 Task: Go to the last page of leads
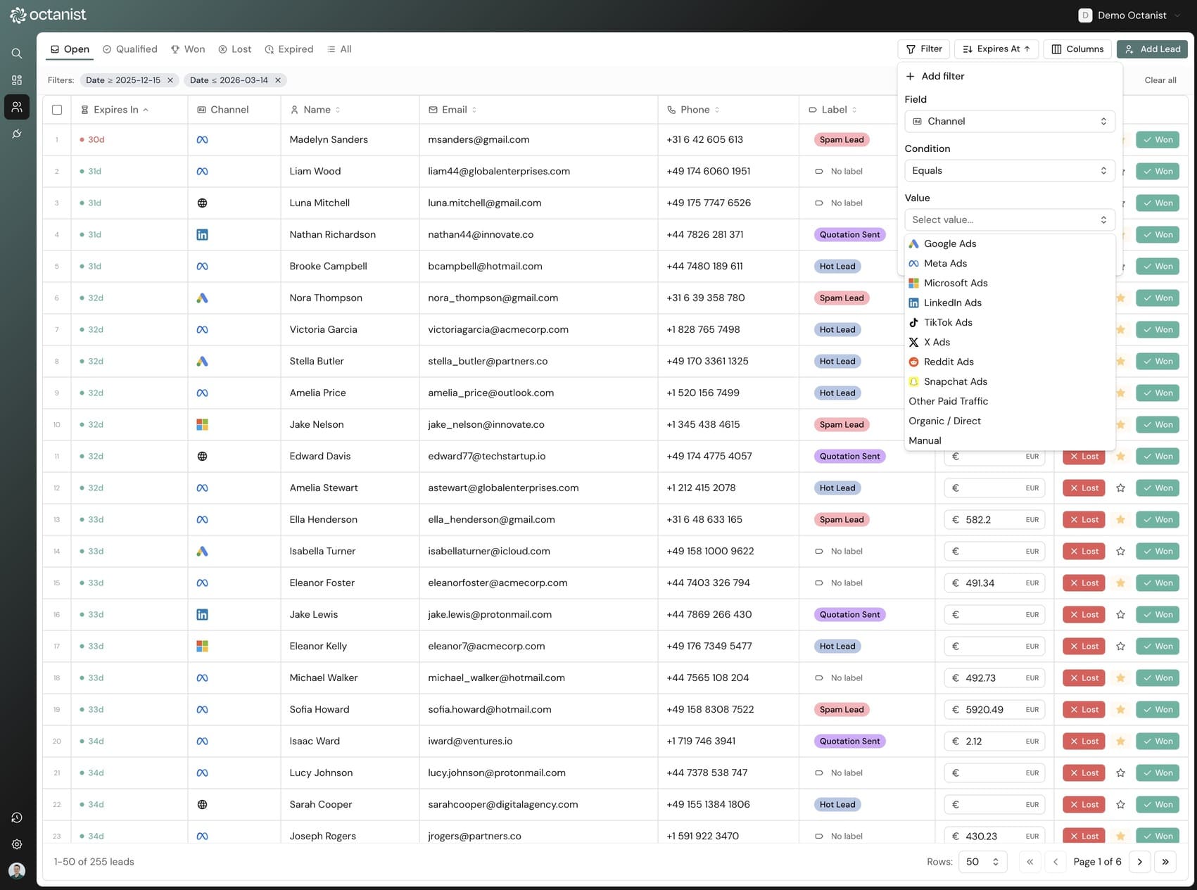click(1165, 862)
